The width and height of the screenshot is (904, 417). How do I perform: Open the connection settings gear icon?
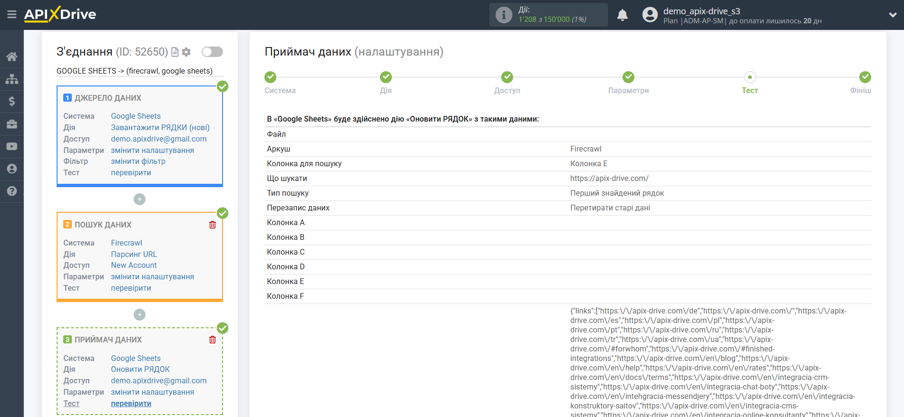pyautogui.click(x=186, y=52)
